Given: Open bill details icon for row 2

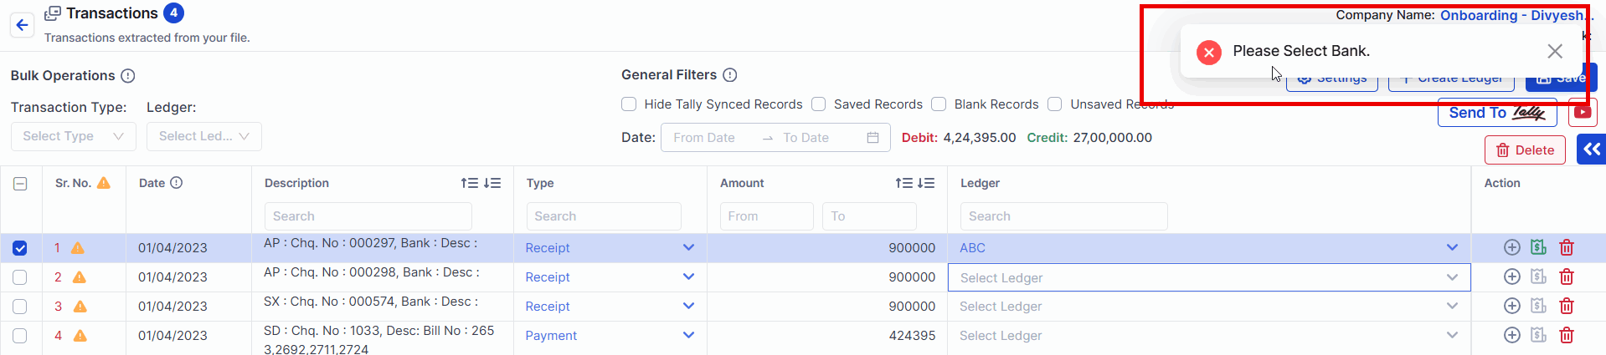Looking at the screenshot, I should 1539,276.
